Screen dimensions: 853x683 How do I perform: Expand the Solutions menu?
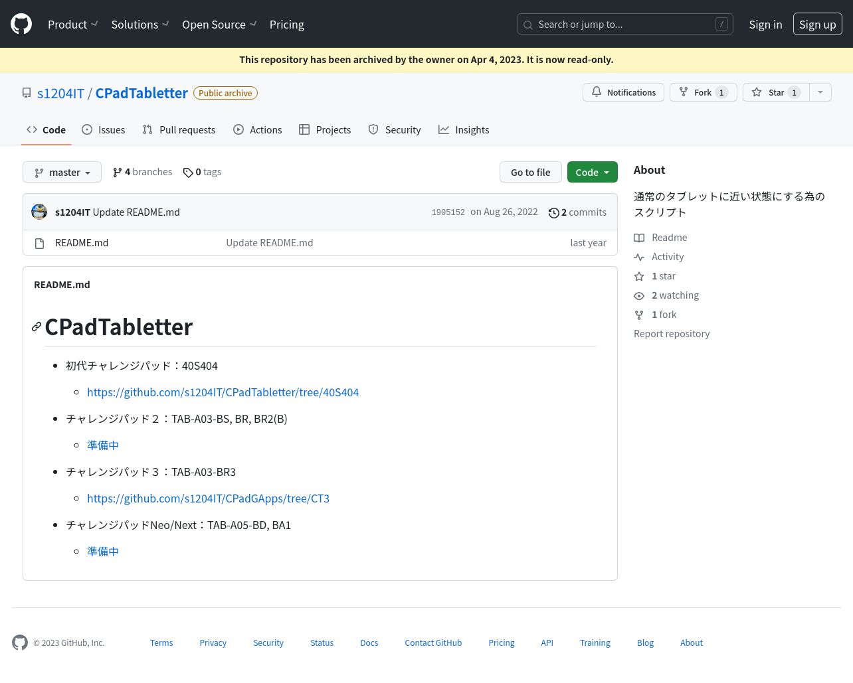(x=140, y=25)
